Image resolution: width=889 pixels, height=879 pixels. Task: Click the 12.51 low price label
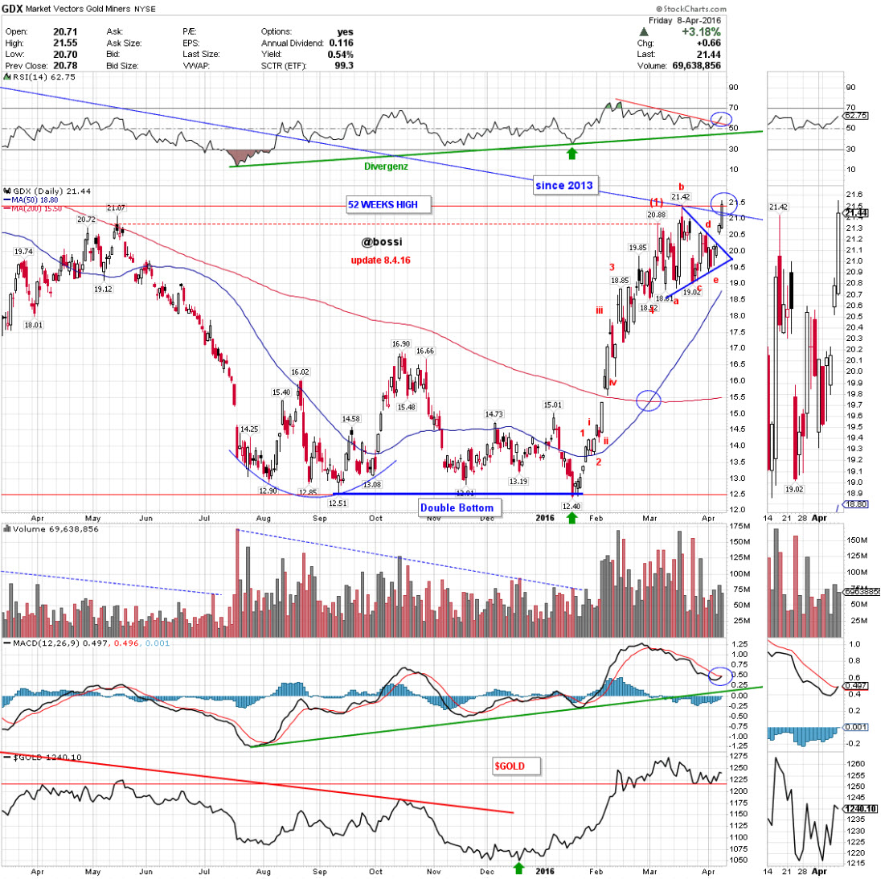pos(338,503)
